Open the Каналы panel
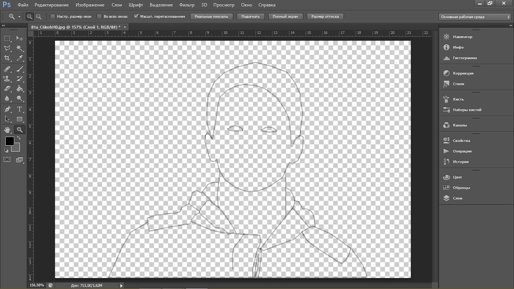Screen dimensions: 514x289 460,125
